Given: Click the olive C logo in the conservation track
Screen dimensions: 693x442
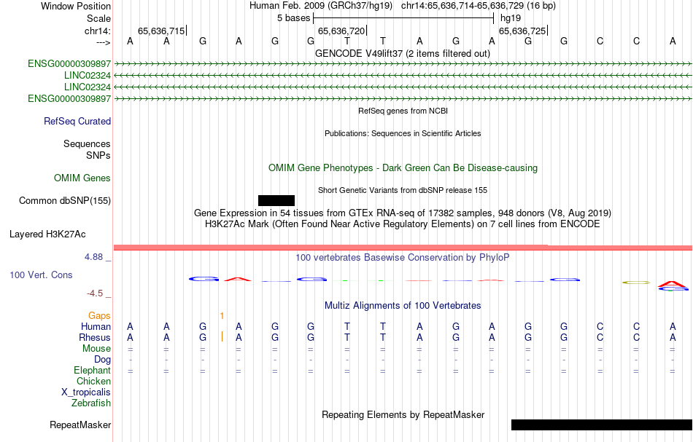Looking at the screenshot, I should pyautogui.click(x=636, y=283).
